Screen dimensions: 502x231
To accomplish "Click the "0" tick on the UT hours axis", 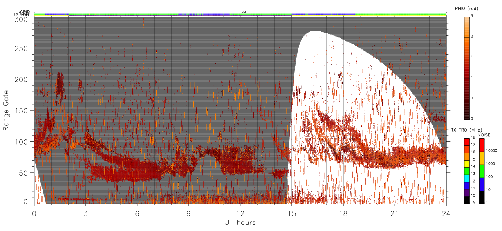I will pyautogui.click(x=34, y=213).
